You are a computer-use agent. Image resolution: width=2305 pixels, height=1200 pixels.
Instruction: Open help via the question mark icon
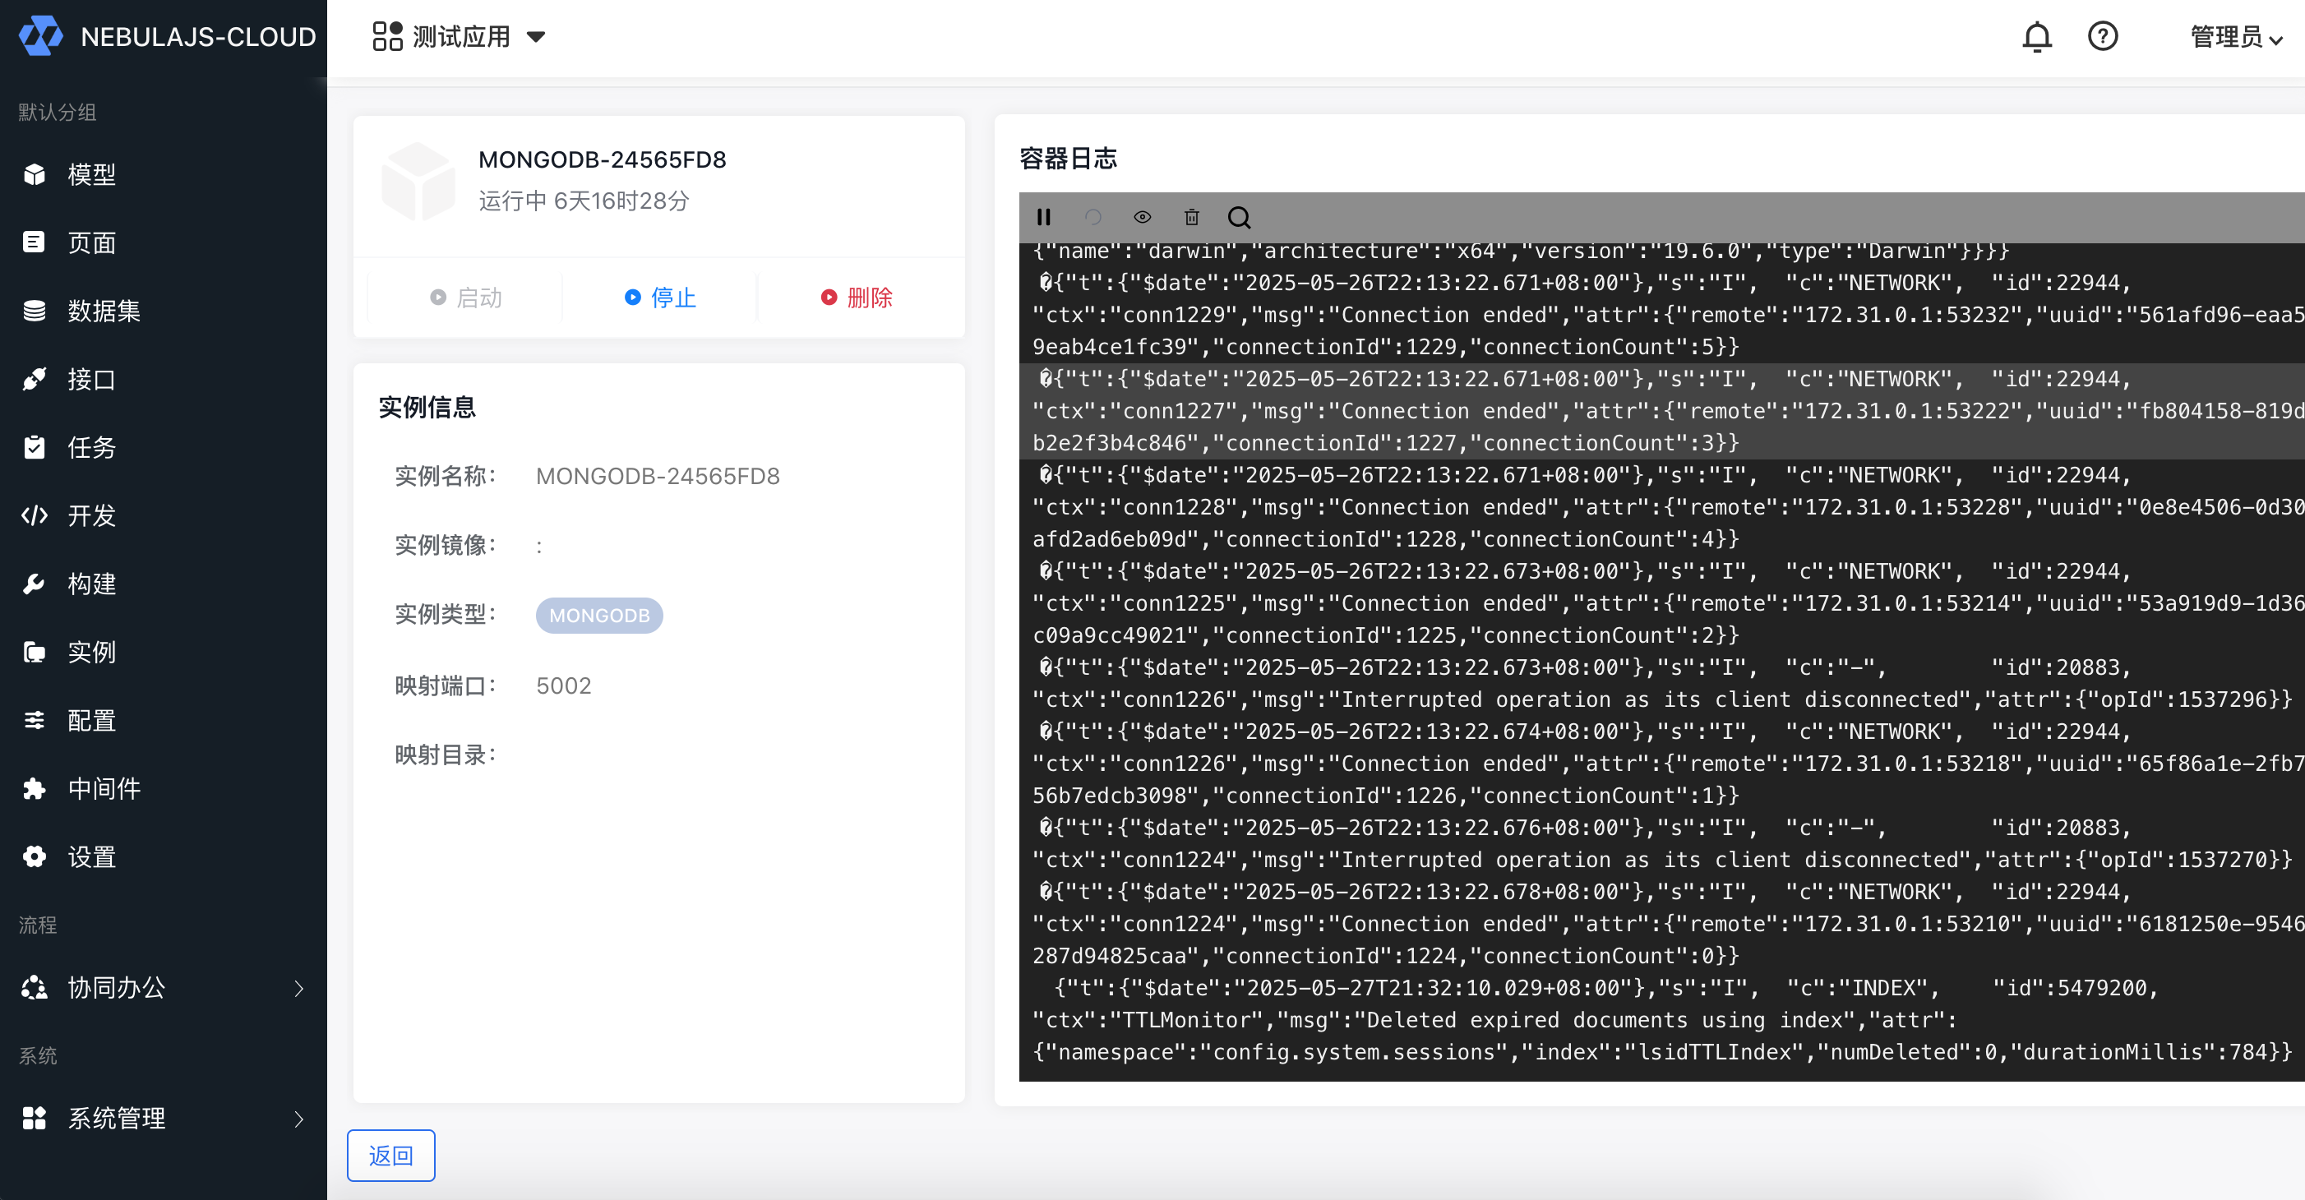[x=2103, y=36]
